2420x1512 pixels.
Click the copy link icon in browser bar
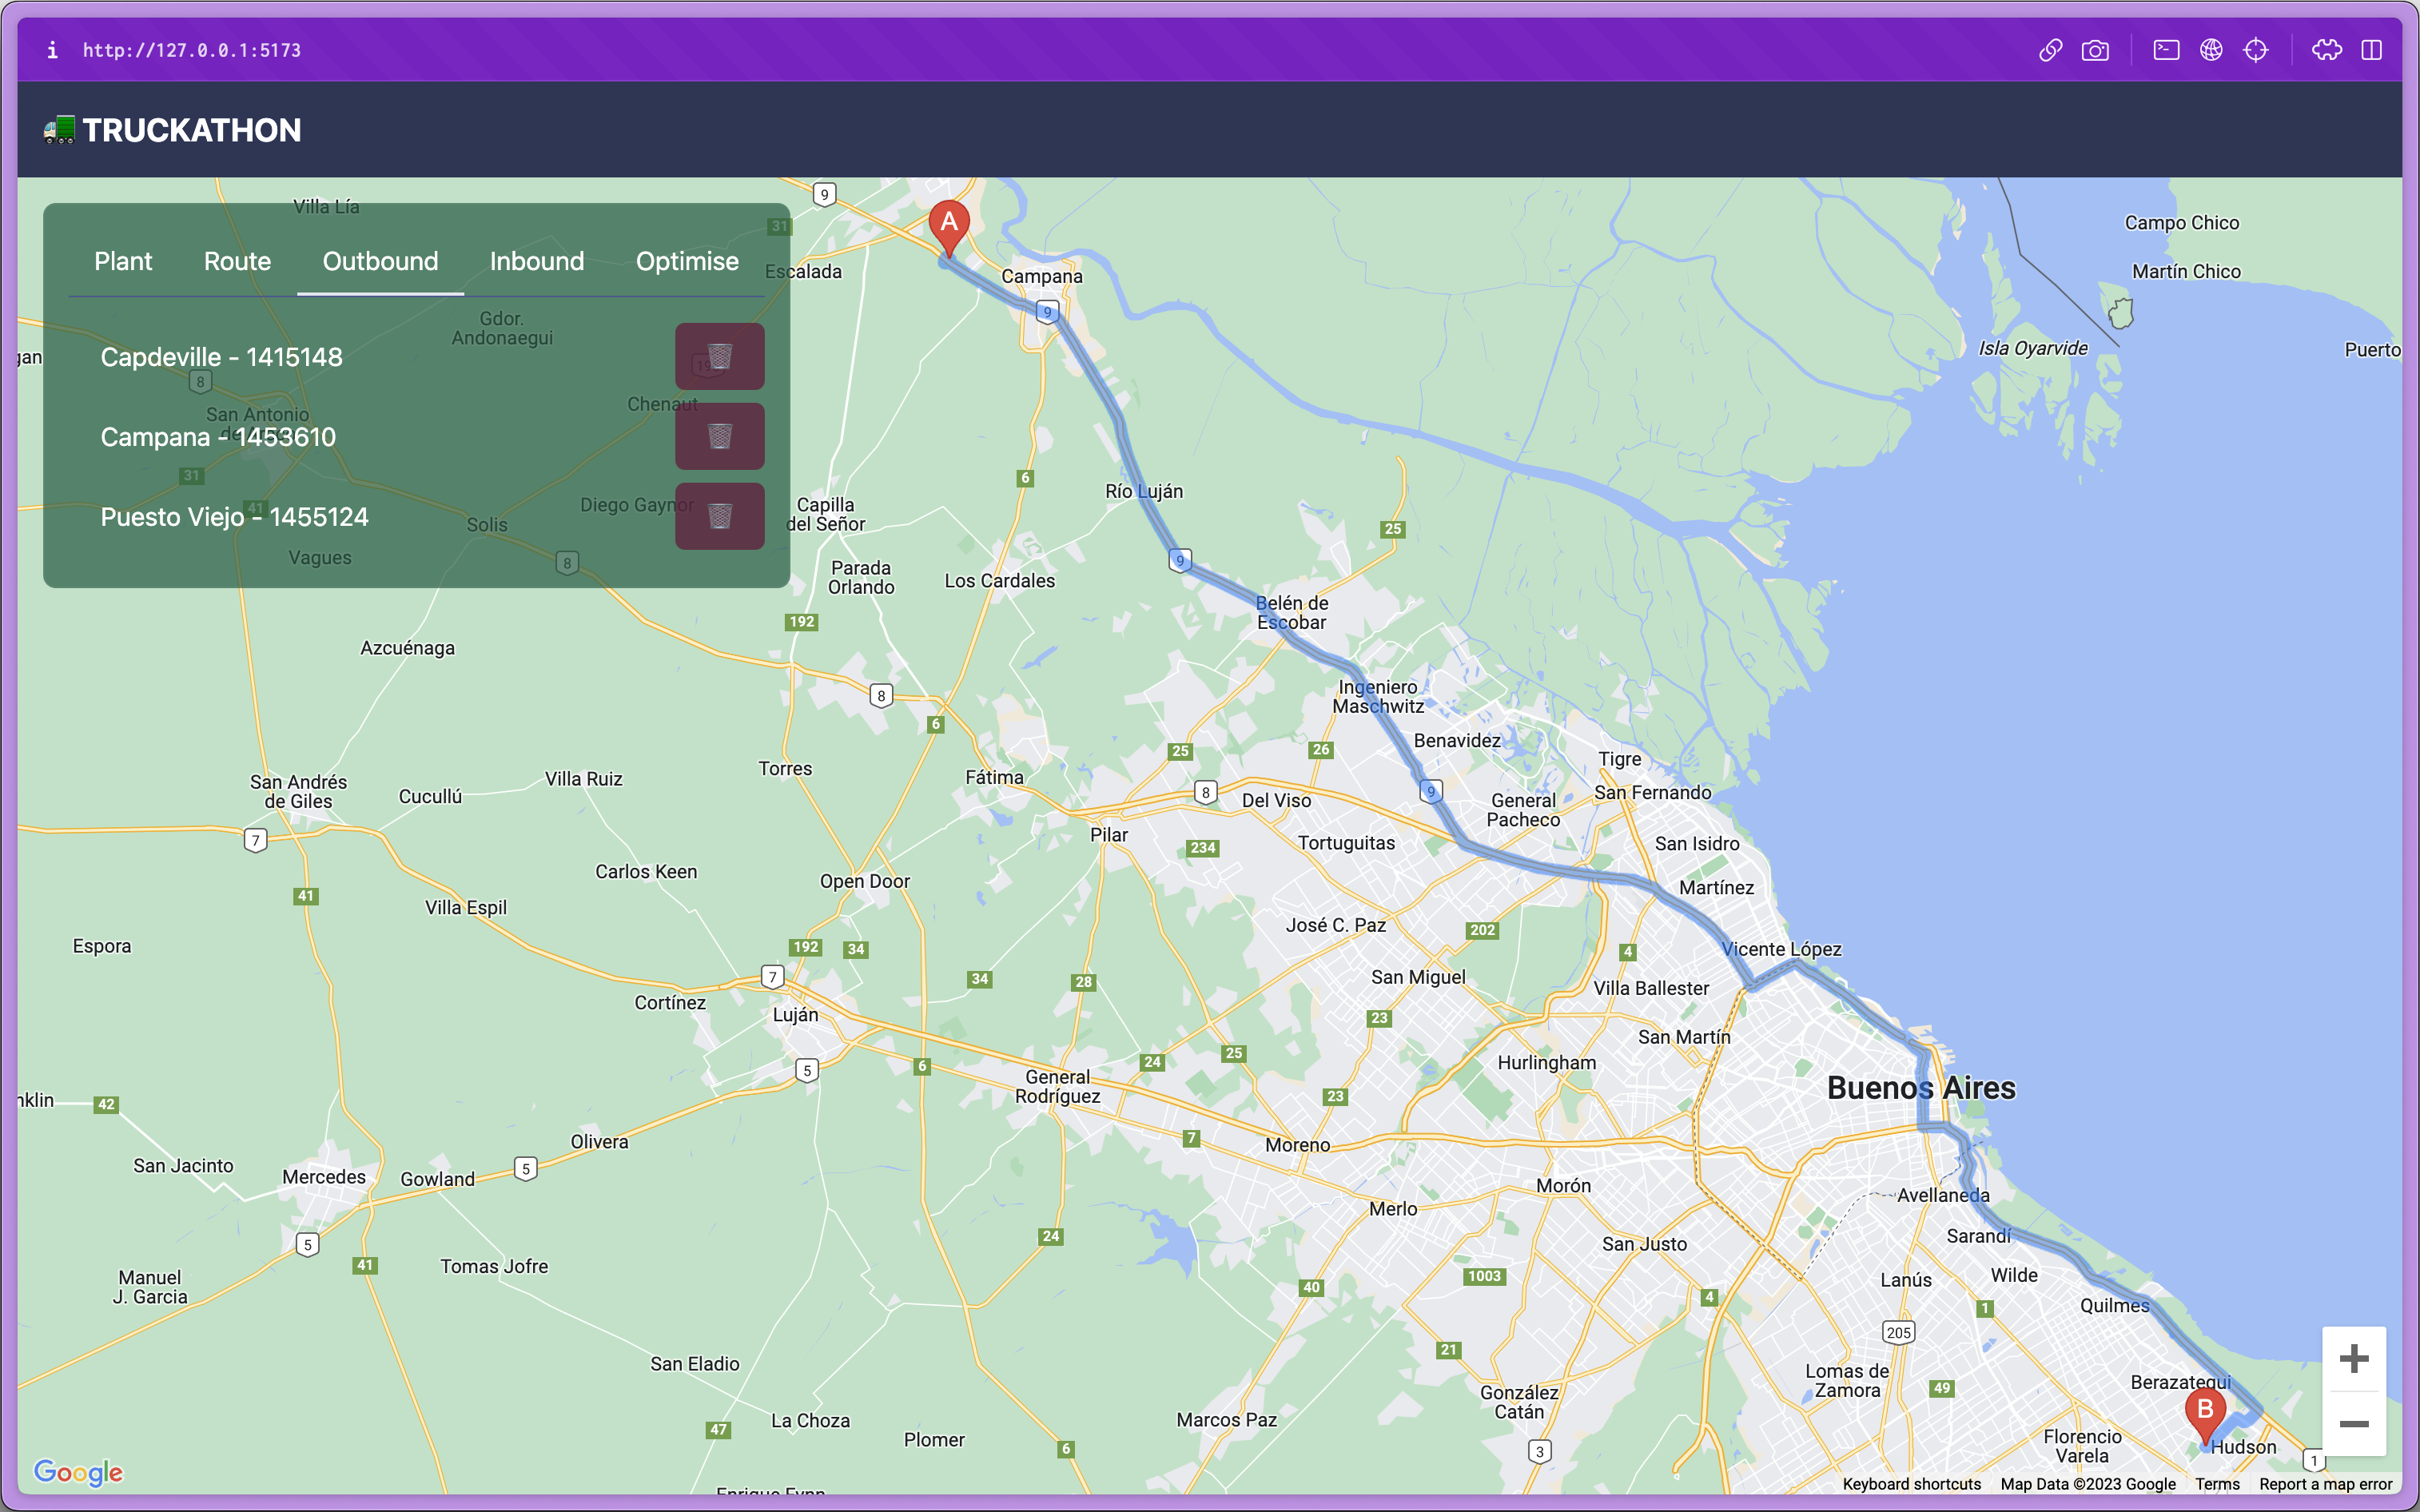tap(2050, 50)
